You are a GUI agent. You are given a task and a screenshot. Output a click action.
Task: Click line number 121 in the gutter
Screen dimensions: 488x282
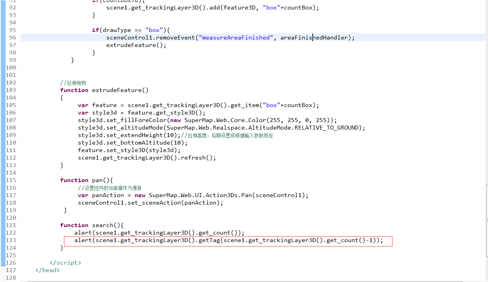click(11, 225)
